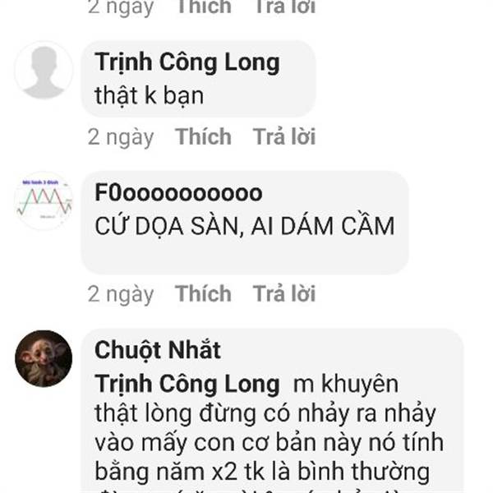Open the Trịnh Công Long commenter name
The width and height of the screenshot is (493, 493).
point(187,62)
